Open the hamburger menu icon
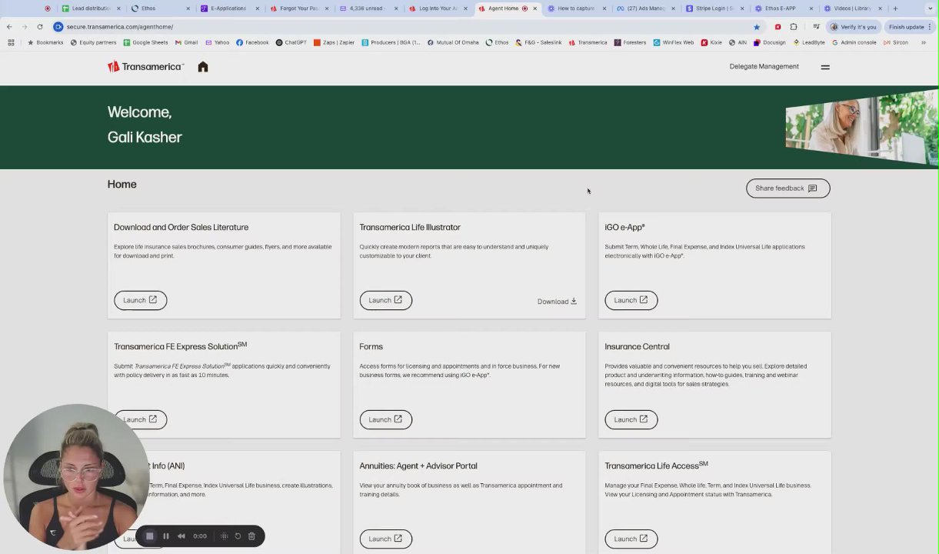The image size is (939, 554). (825, 67)
